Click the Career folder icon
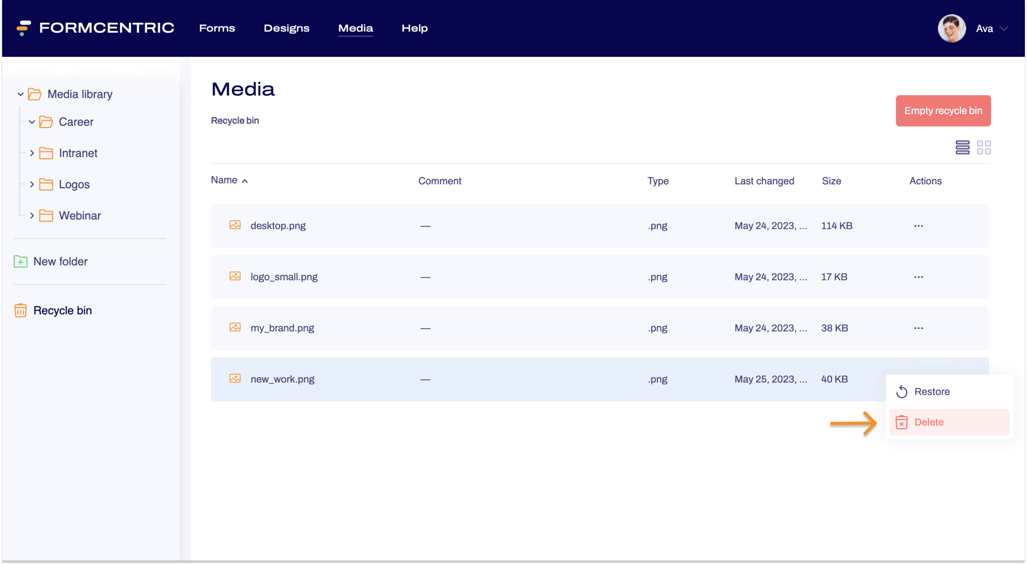Screen dimensions: 1027x565 tap(46, 122)
